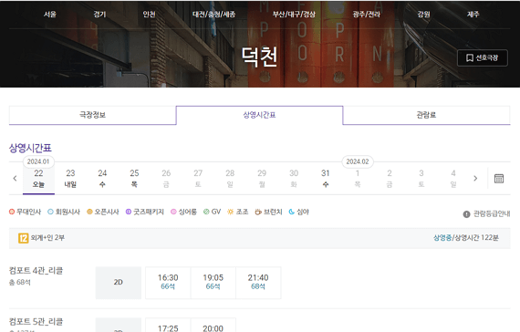The image size is (520, 332).
Task: Click the 12 age rating badge
Action: tap(23, 238)
